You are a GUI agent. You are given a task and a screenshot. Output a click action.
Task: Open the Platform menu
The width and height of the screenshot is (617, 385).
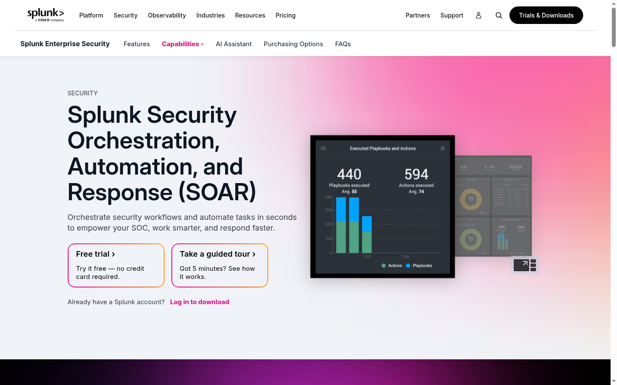91,15
